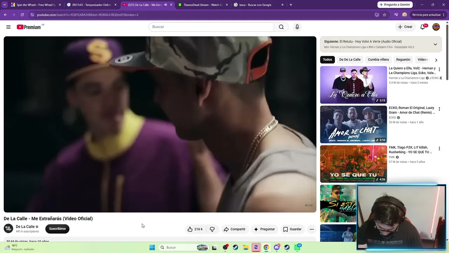This screenshot has width=449, height=253.
Task: Install or cast using the address bar screen icon
Action: (x=377, y=15)
